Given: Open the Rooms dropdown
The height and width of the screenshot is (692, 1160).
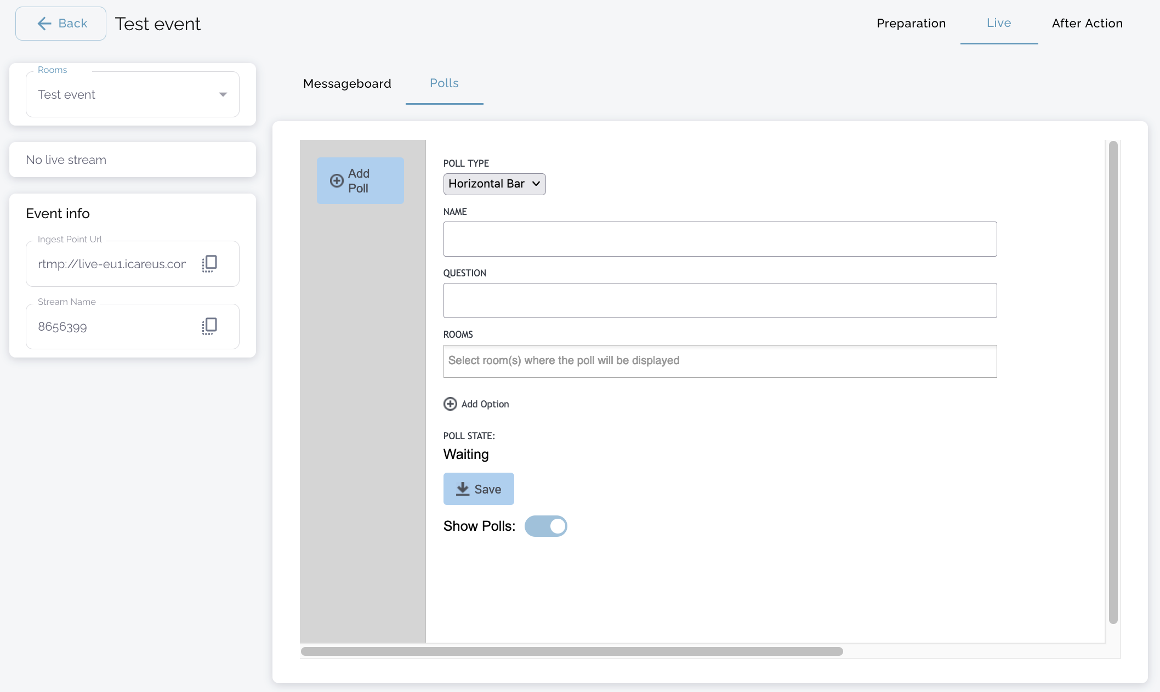Looking at the screenshot, I should click(223, 95).
